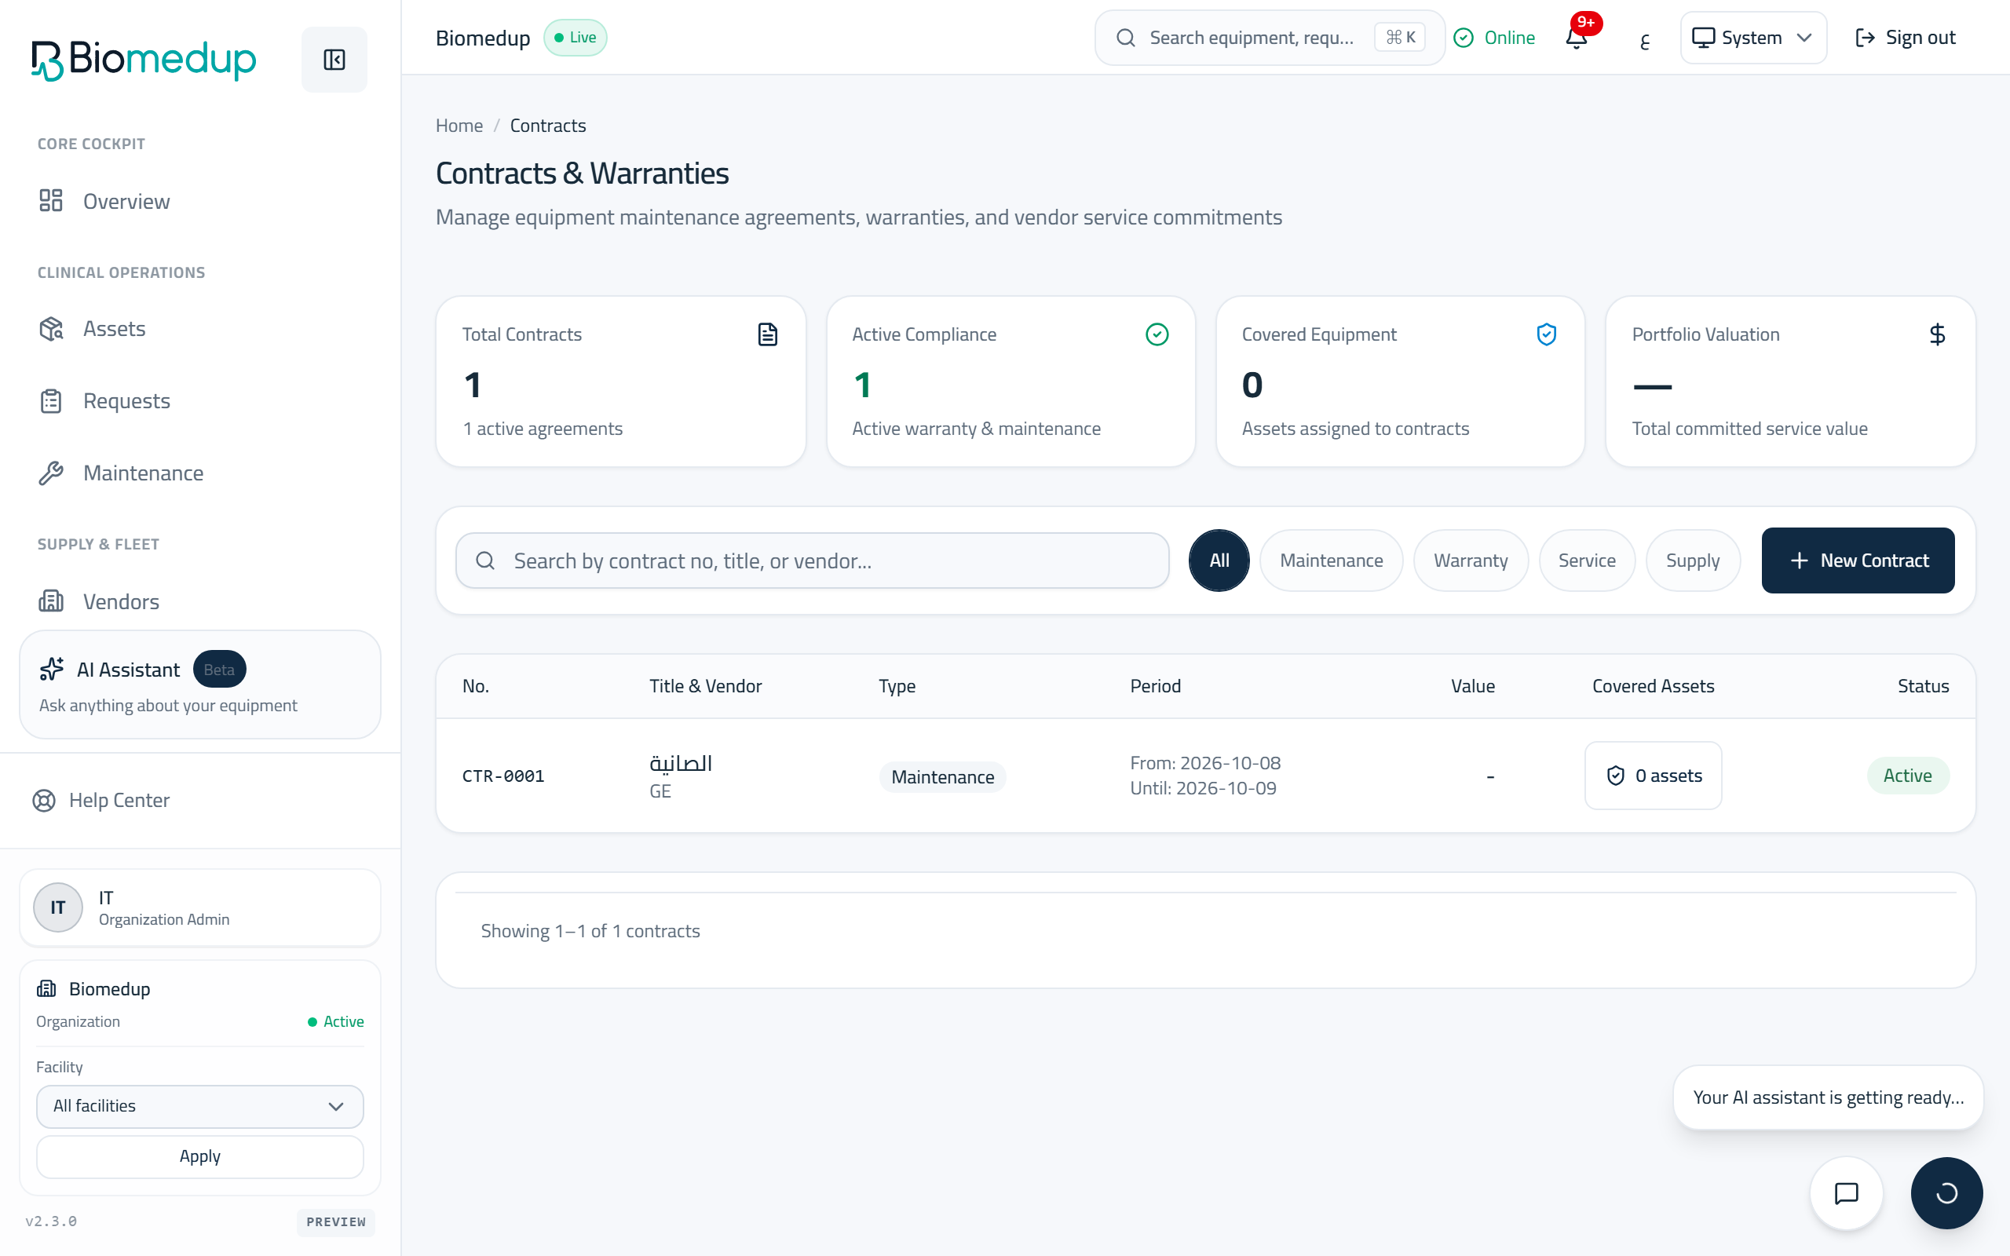Click the Covered Equipment shield icon
The image size is (2010, 1256).
pos(1547,334)
